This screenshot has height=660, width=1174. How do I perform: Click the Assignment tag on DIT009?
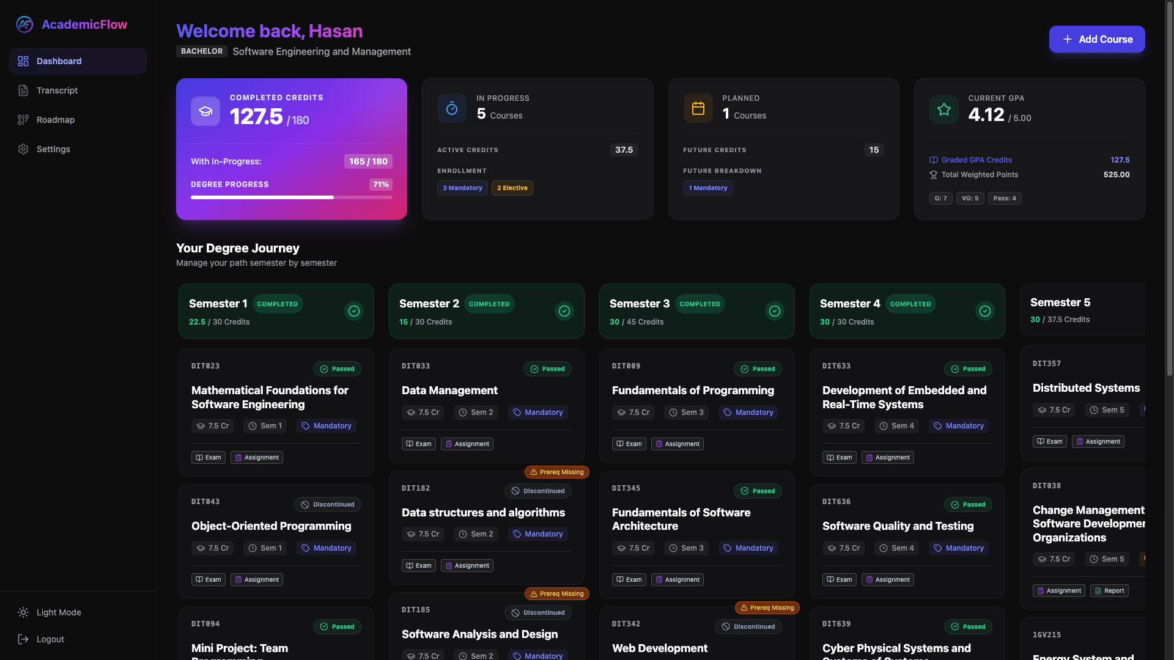pos(677,444)
